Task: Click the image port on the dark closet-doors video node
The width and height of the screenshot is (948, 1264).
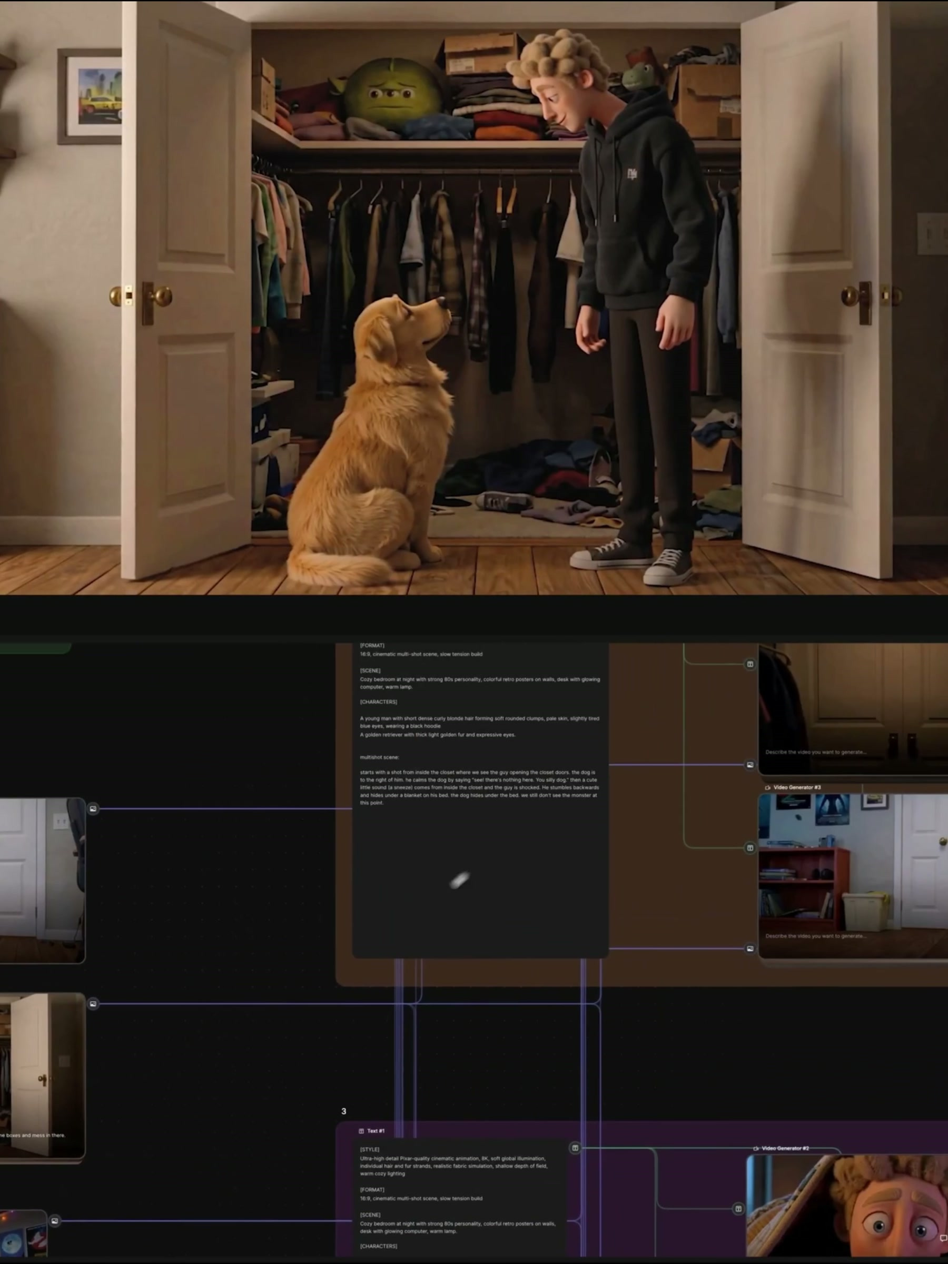Action: click(750, 765)
